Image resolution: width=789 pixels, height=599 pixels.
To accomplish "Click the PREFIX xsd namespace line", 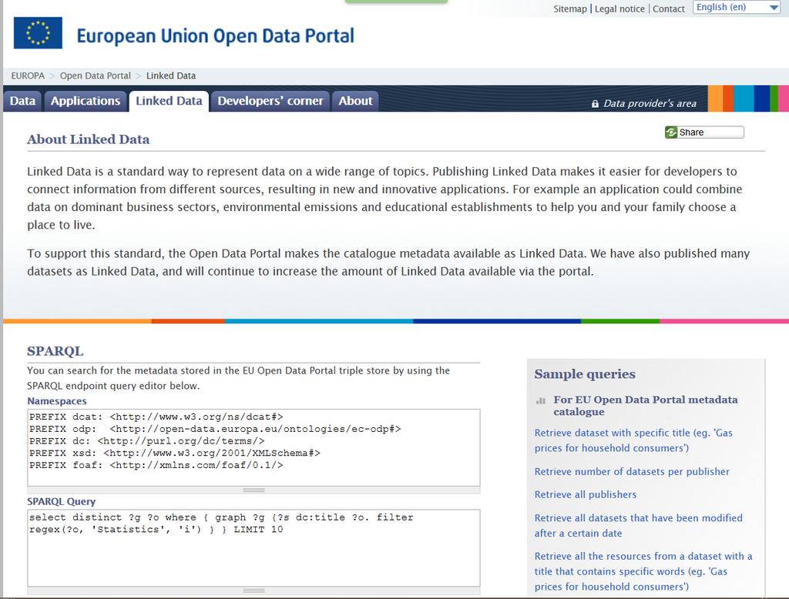I will pyautogui.click(x=175, y=453).
